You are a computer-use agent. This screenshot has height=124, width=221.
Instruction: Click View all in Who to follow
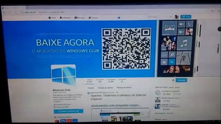177,87
